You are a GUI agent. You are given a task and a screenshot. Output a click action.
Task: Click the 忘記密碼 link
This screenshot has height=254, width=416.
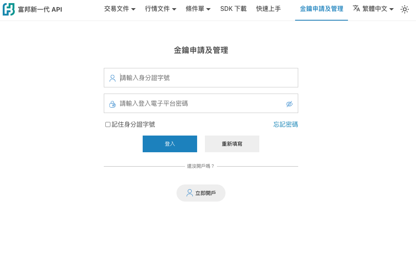point(285,124)
